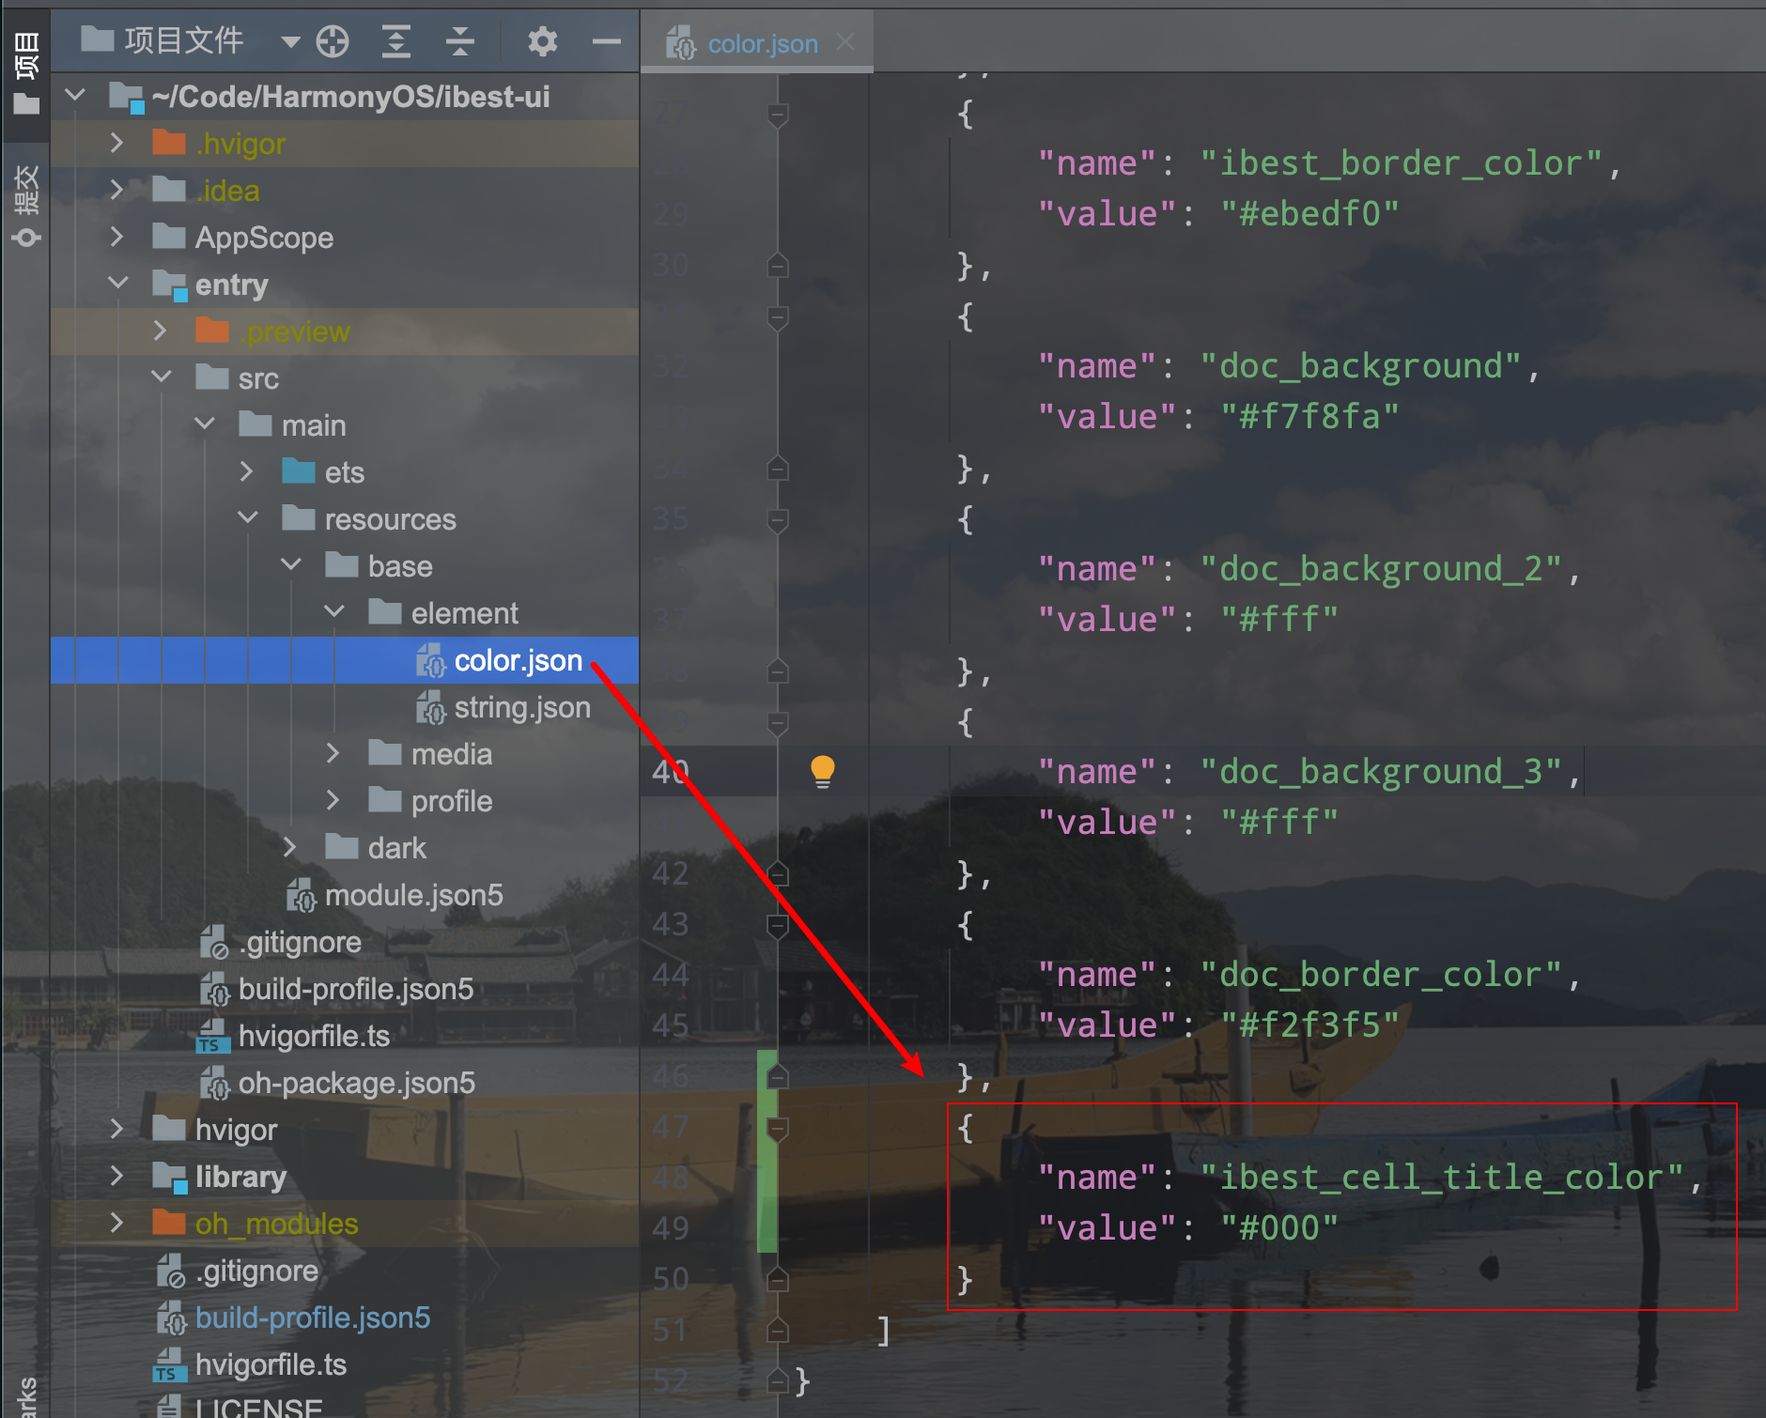Open the 提交 commit sidebar tab
Viewport: 1766px width, 1418px height.
(x=26, y=205)
